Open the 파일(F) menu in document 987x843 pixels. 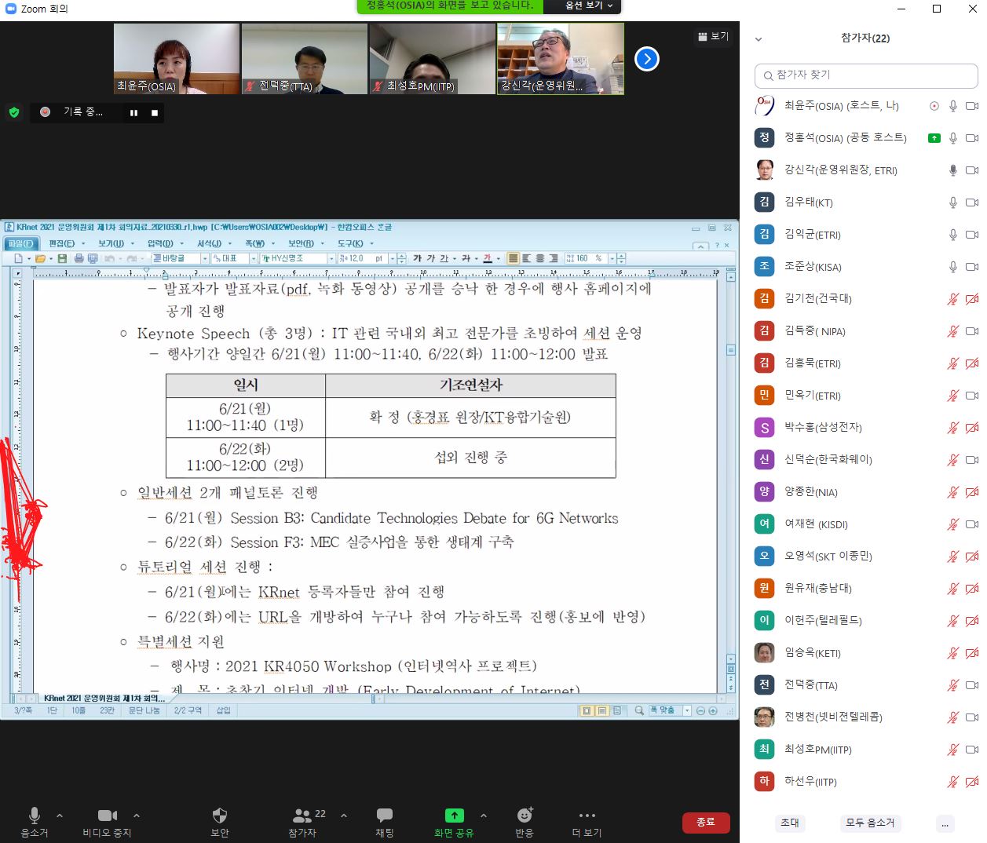pyautogui.click(x=20, y=243)
